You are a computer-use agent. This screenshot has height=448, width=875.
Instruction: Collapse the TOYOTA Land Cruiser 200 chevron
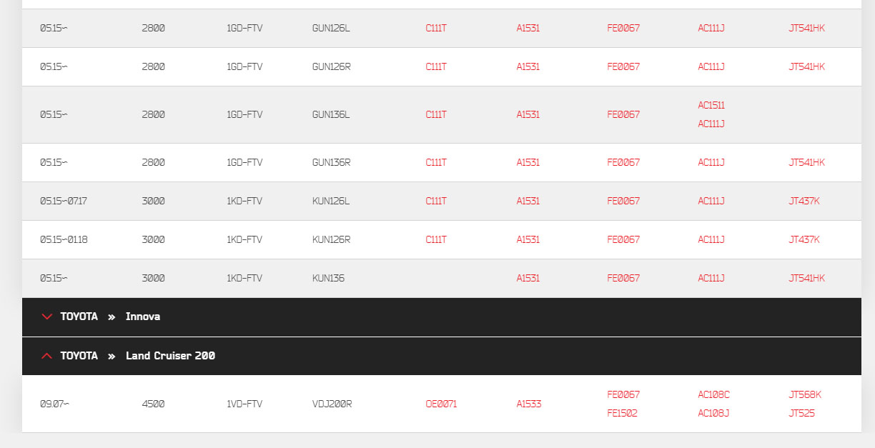[x=47, y=356]
